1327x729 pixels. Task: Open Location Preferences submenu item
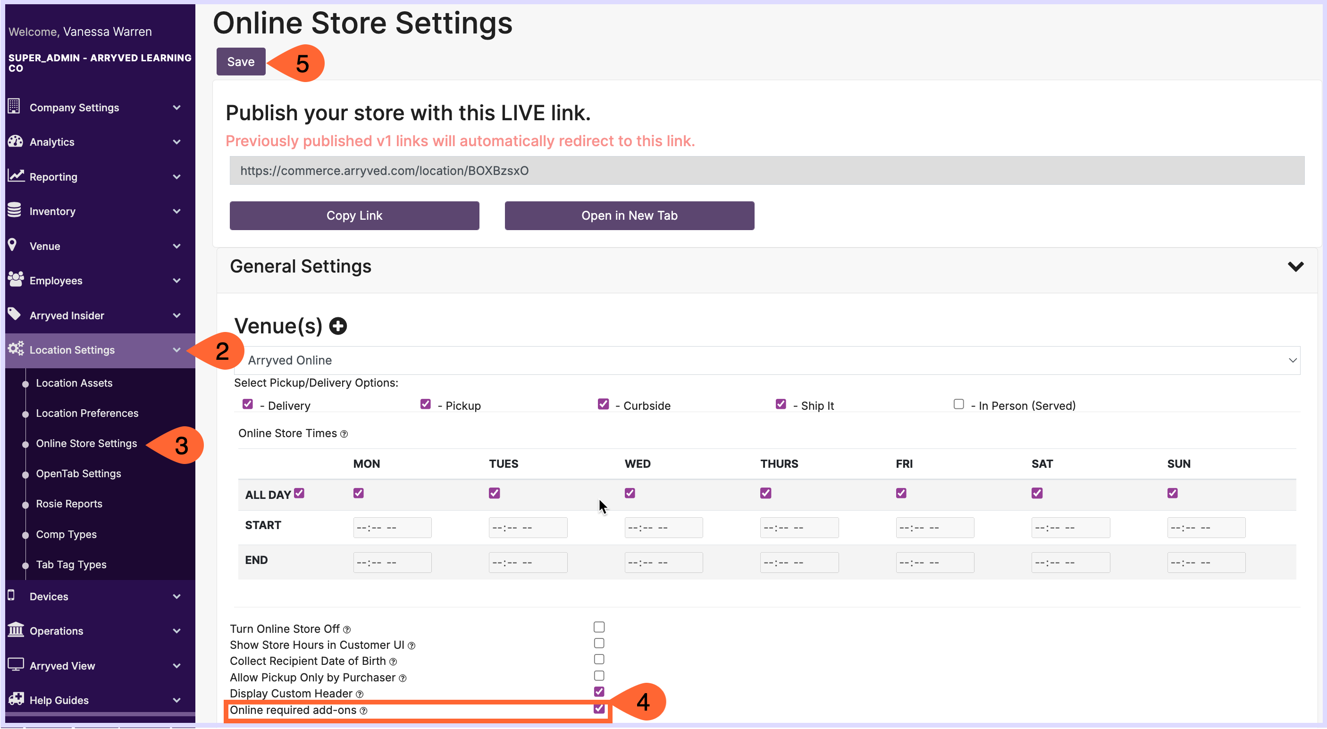87,414
